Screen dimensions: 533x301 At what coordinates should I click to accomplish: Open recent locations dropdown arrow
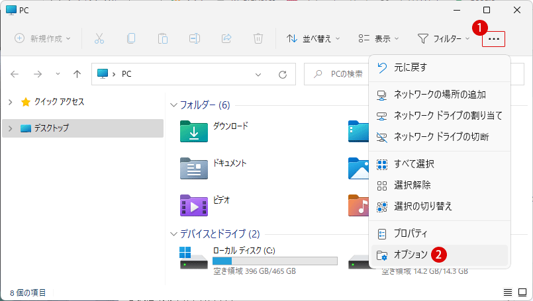[58, 73]
